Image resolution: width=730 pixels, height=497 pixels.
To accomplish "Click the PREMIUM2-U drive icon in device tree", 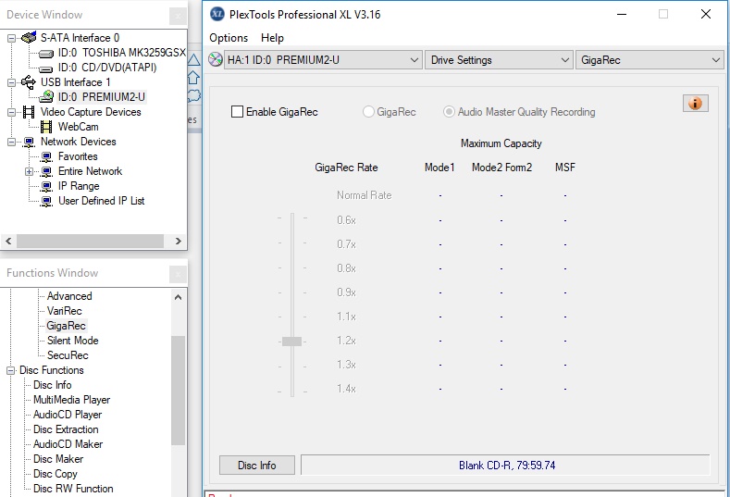I will 46,96.
